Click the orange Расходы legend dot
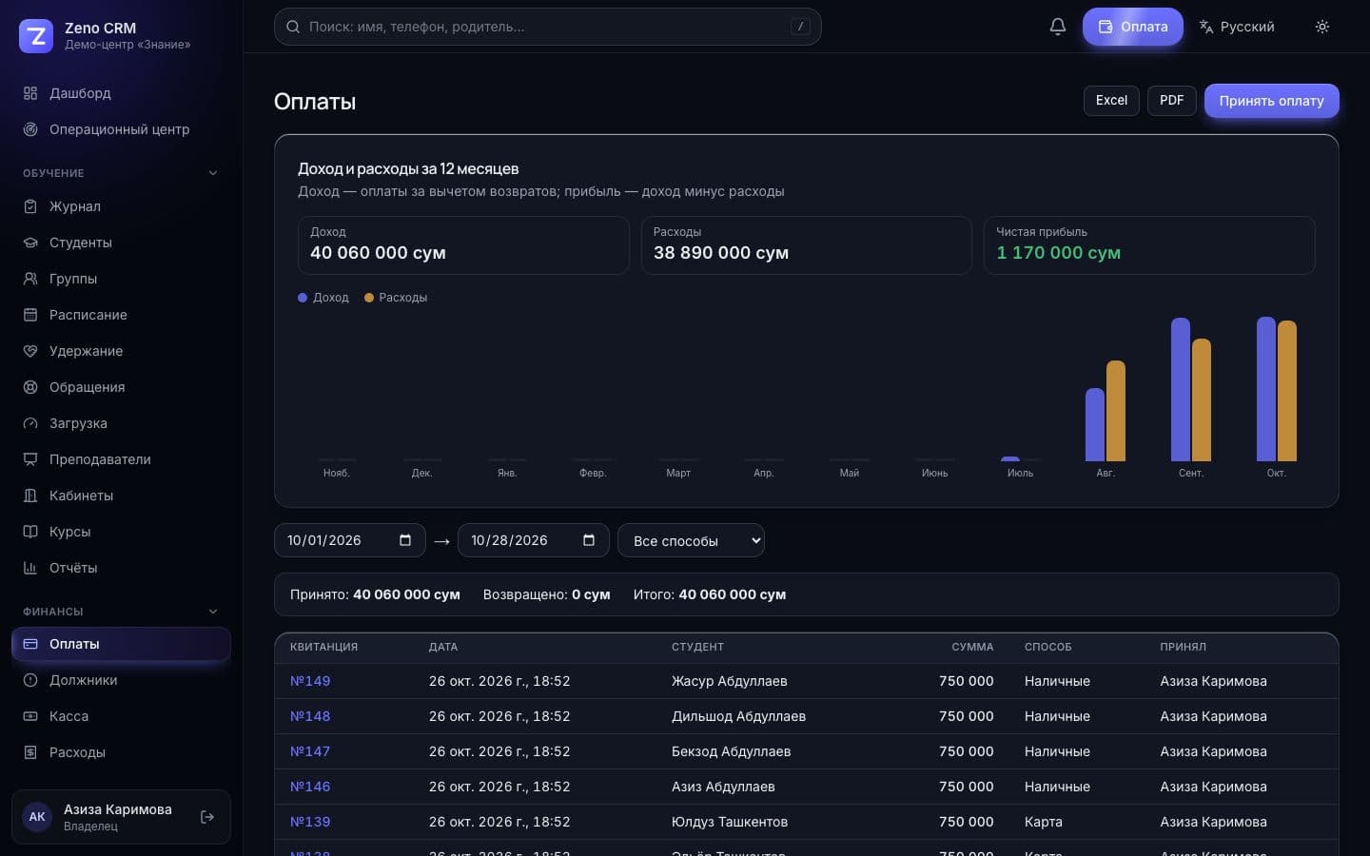 pyautogui.click(x=369, y=298)
